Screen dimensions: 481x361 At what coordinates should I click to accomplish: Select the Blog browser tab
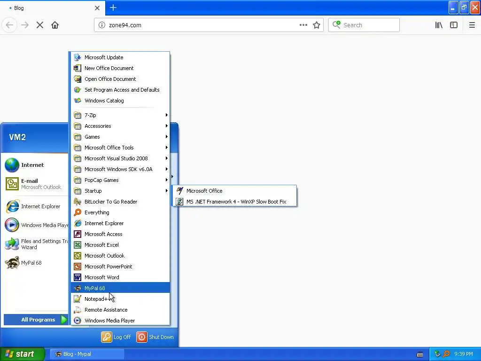coord(52,8)
